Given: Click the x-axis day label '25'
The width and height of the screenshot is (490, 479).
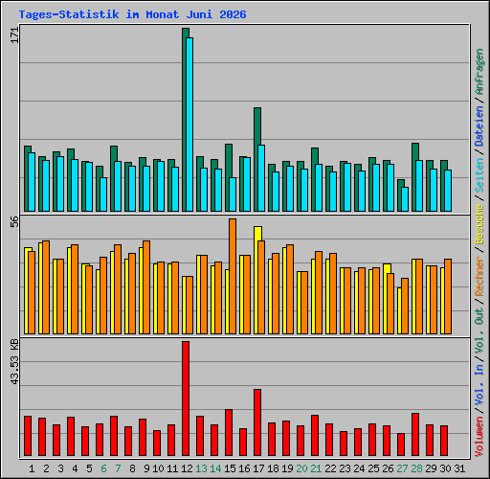Looking at the screenshot, I should [x=374, y=468].
